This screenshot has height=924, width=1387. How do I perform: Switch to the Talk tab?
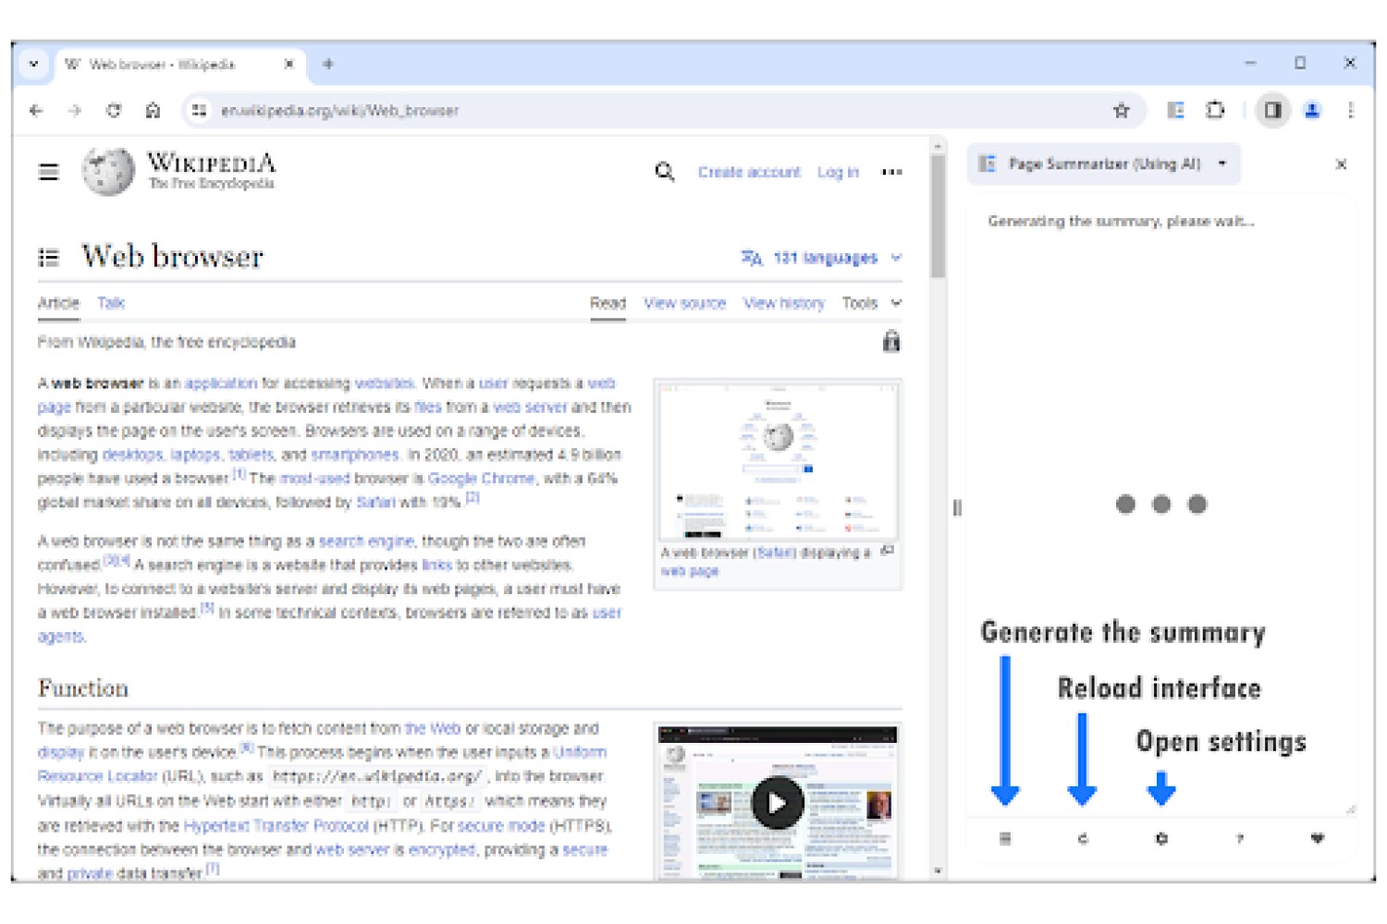pos(110,303)
